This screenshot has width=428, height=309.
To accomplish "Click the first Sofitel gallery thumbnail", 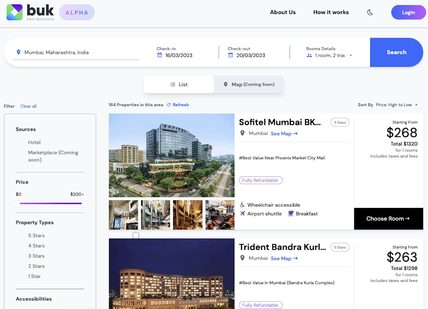I will [x=123, y=215].
